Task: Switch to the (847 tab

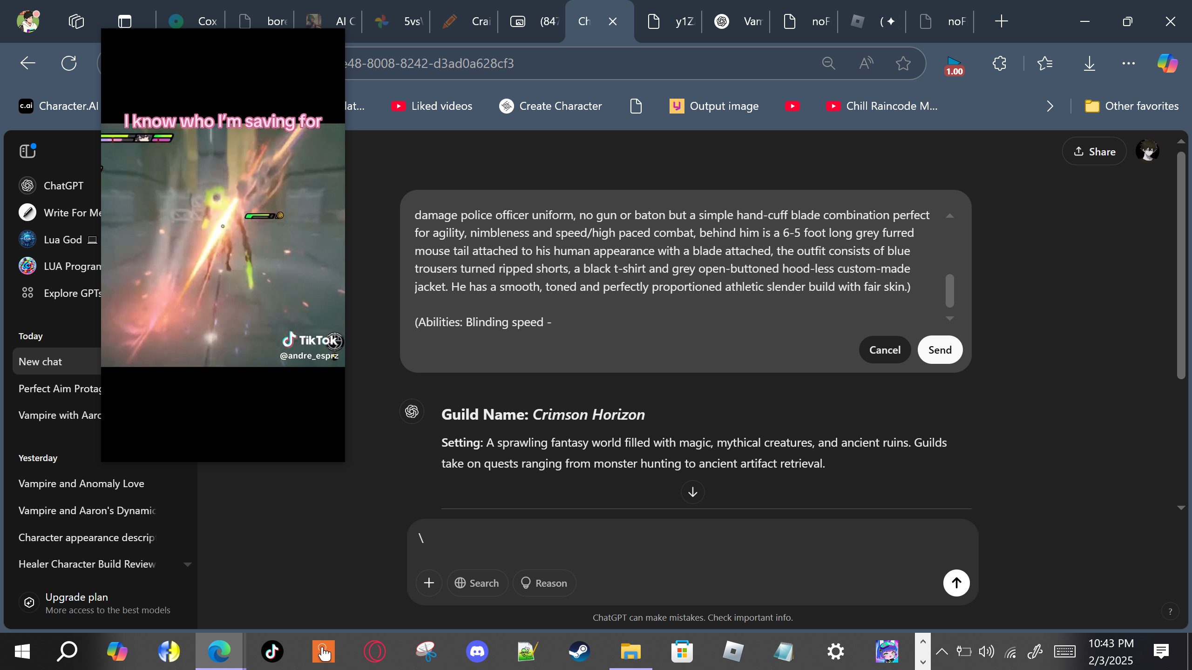Action: [x=534, y=21]
